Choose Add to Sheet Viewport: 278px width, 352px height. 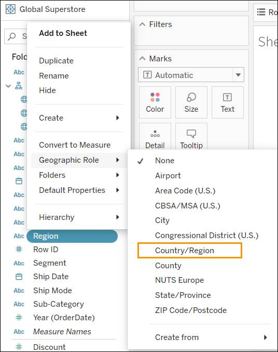click(x=63, y=33)
